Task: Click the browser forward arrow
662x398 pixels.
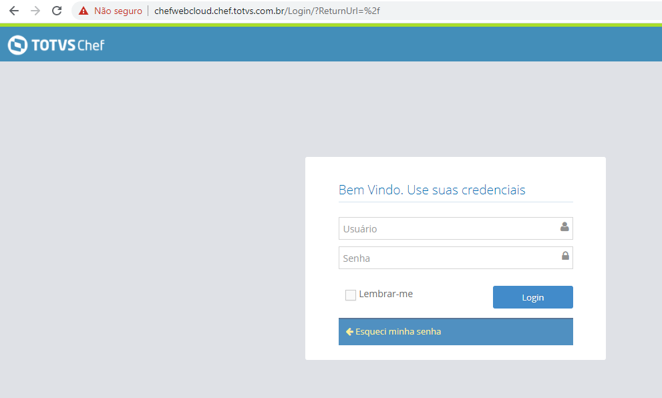Action: pyautogui.click(x=35, y=11)
